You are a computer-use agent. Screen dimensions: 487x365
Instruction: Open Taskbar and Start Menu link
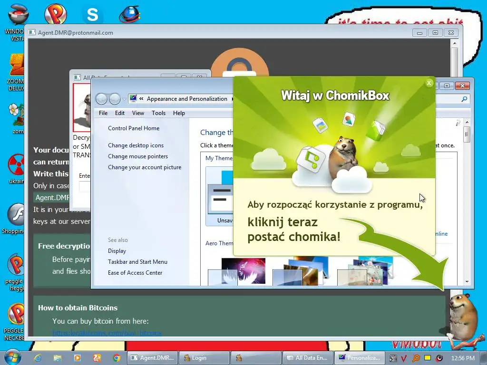pyautogui.click(x=137, y=262)
